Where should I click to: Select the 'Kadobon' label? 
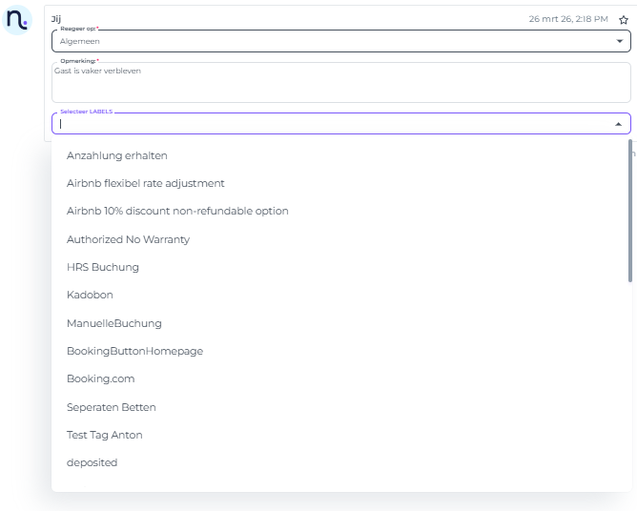90,295
